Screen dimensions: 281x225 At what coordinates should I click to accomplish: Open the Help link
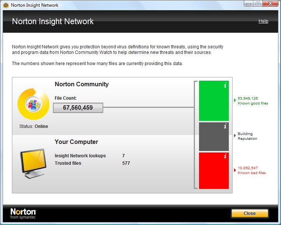(263, 21)
